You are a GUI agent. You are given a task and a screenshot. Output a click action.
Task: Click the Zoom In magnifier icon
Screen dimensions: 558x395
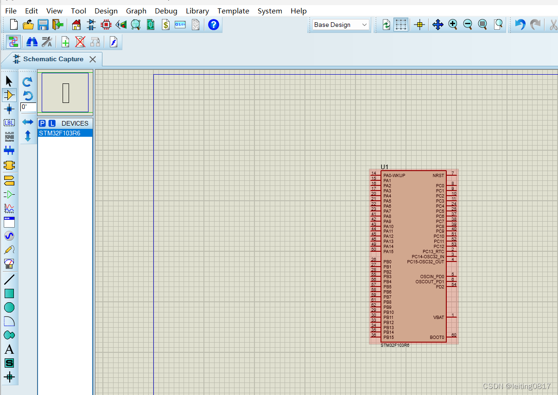453,25
